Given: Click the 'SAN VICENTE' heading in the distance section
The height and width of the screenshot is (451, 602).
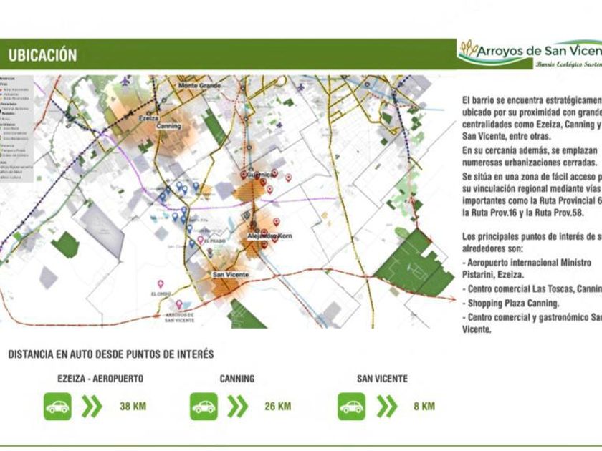Looking at the screenshot, I should 383,379.
